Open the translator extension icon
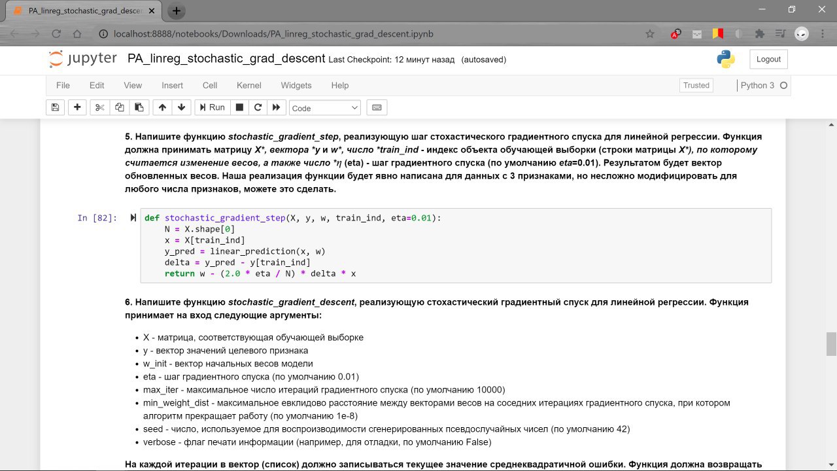 [675, 34]
